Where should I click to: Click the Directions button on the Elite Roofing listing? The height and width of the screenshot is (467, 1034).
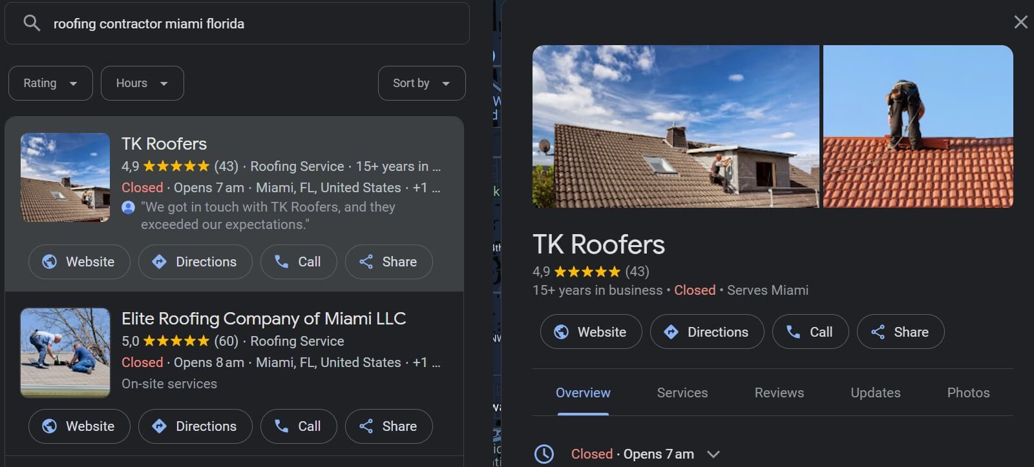[195, 426]
